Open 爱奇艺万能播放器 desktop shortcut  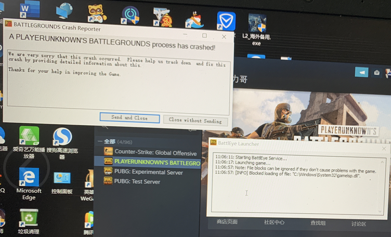[x=29, y=142]
